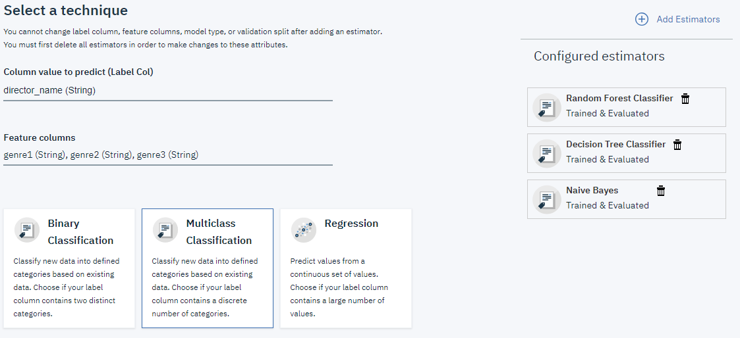
Task: Choose the Multiclass Classification technique card
Action: [x=208, y=268]
